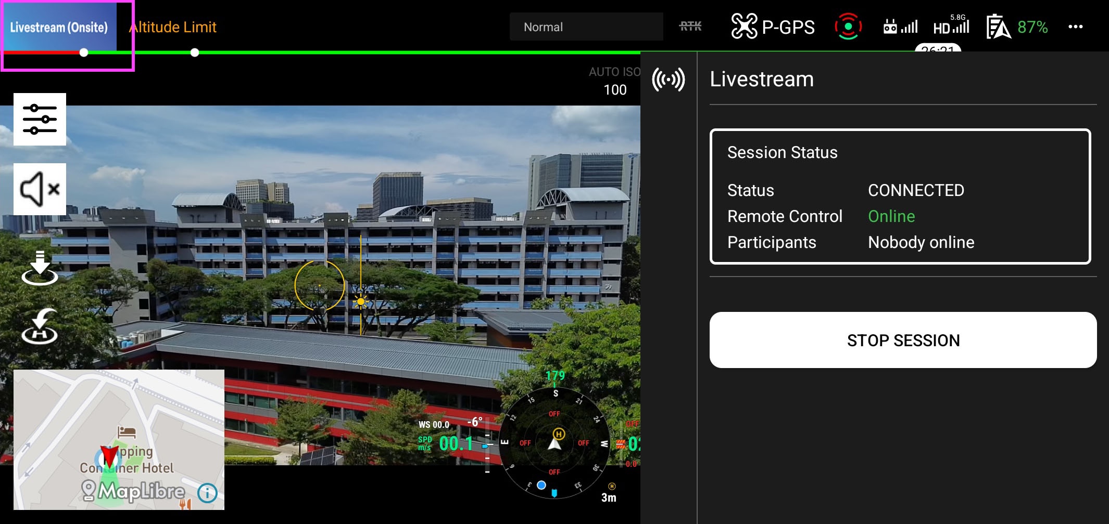
Task: Open the obstacle sensing status icon
Action: pyautogui.click(x=848, y=27)
